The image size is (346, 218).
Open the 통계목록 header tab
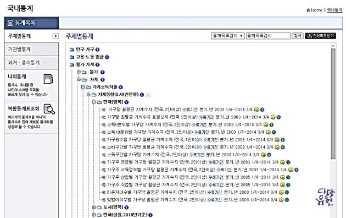point(31,23)
